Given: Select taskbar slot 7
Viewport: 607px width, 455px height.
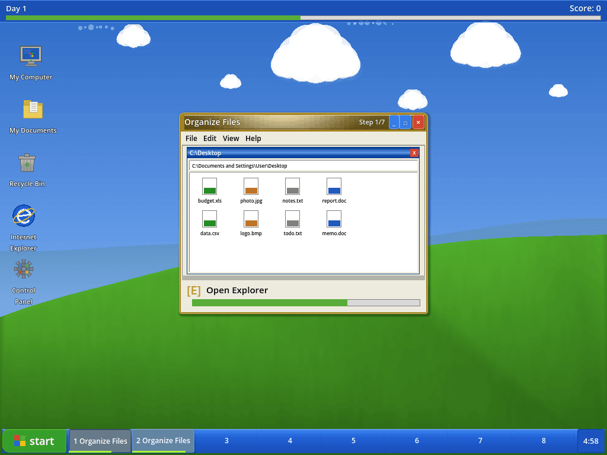Looking at the screenshot, I should 480,441.
